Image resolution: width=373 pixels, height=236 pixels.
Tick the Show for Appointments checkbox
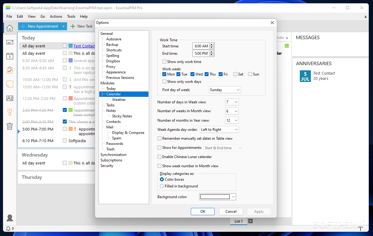159,148
